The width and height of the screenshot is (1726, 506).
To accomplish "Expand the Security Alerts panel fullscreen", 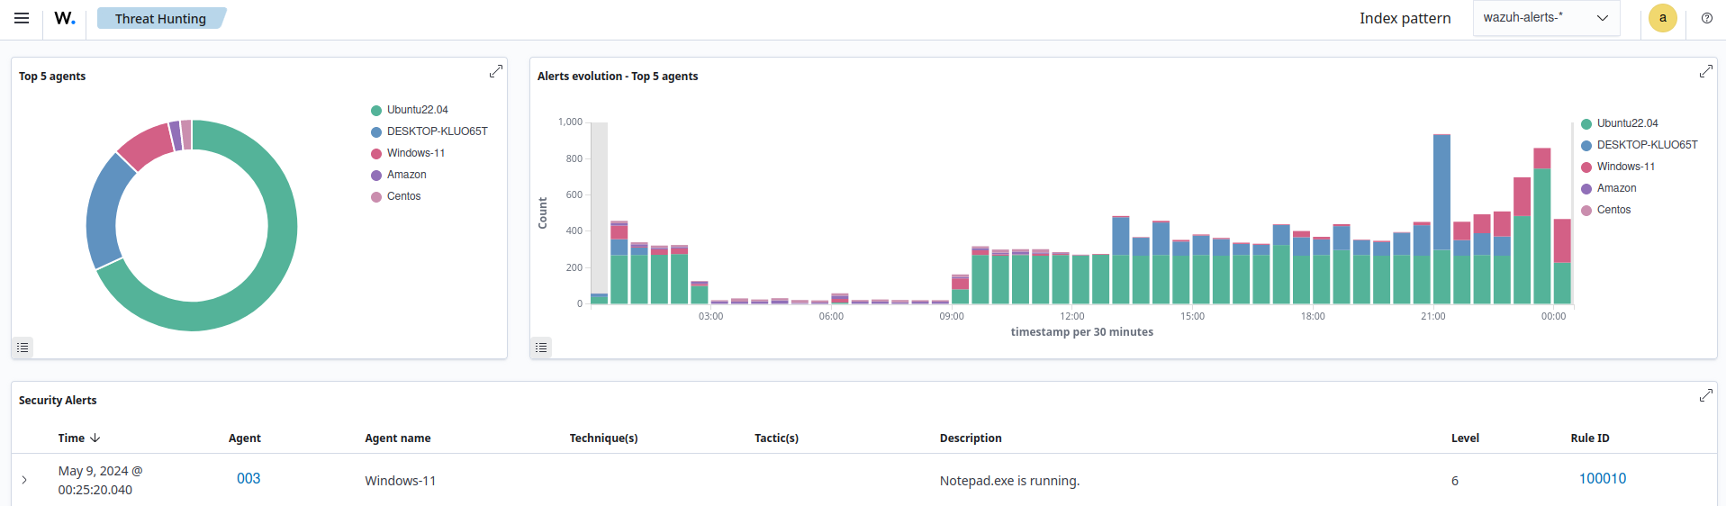I will [x=1705, y=395].
